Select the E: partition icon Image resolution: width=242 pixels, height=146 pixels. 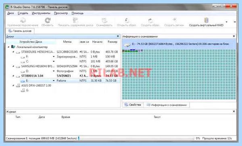(23, 81)
